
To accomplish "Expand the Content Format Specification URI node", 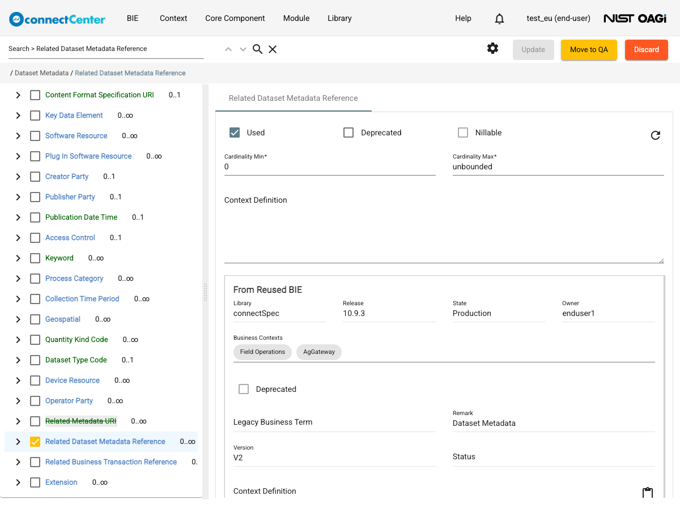I will tap(18, 95).
